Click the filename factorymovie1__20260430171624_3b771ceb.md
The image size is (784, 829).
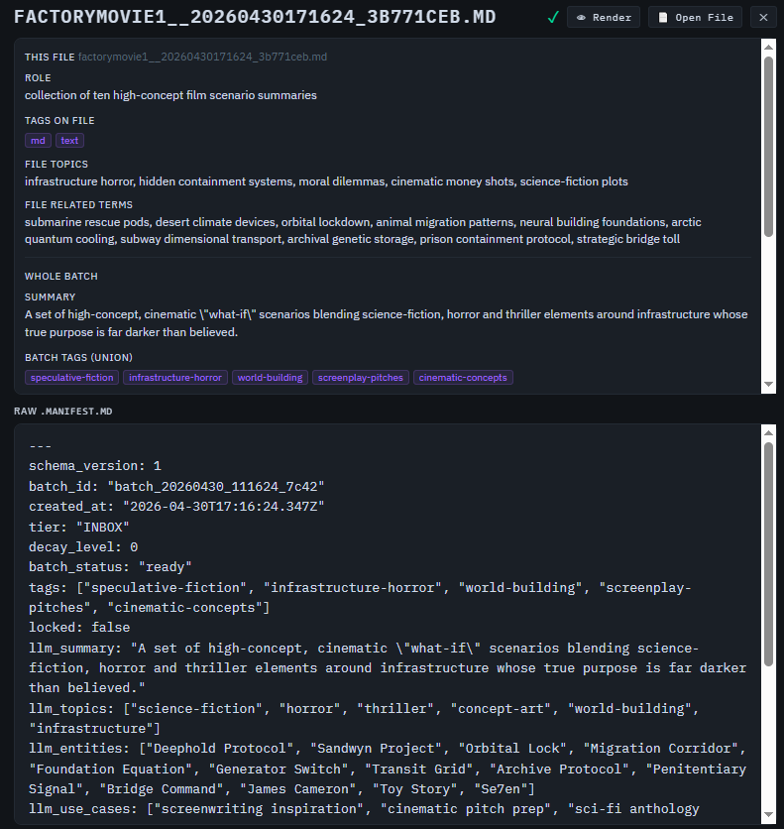(202, 57)
